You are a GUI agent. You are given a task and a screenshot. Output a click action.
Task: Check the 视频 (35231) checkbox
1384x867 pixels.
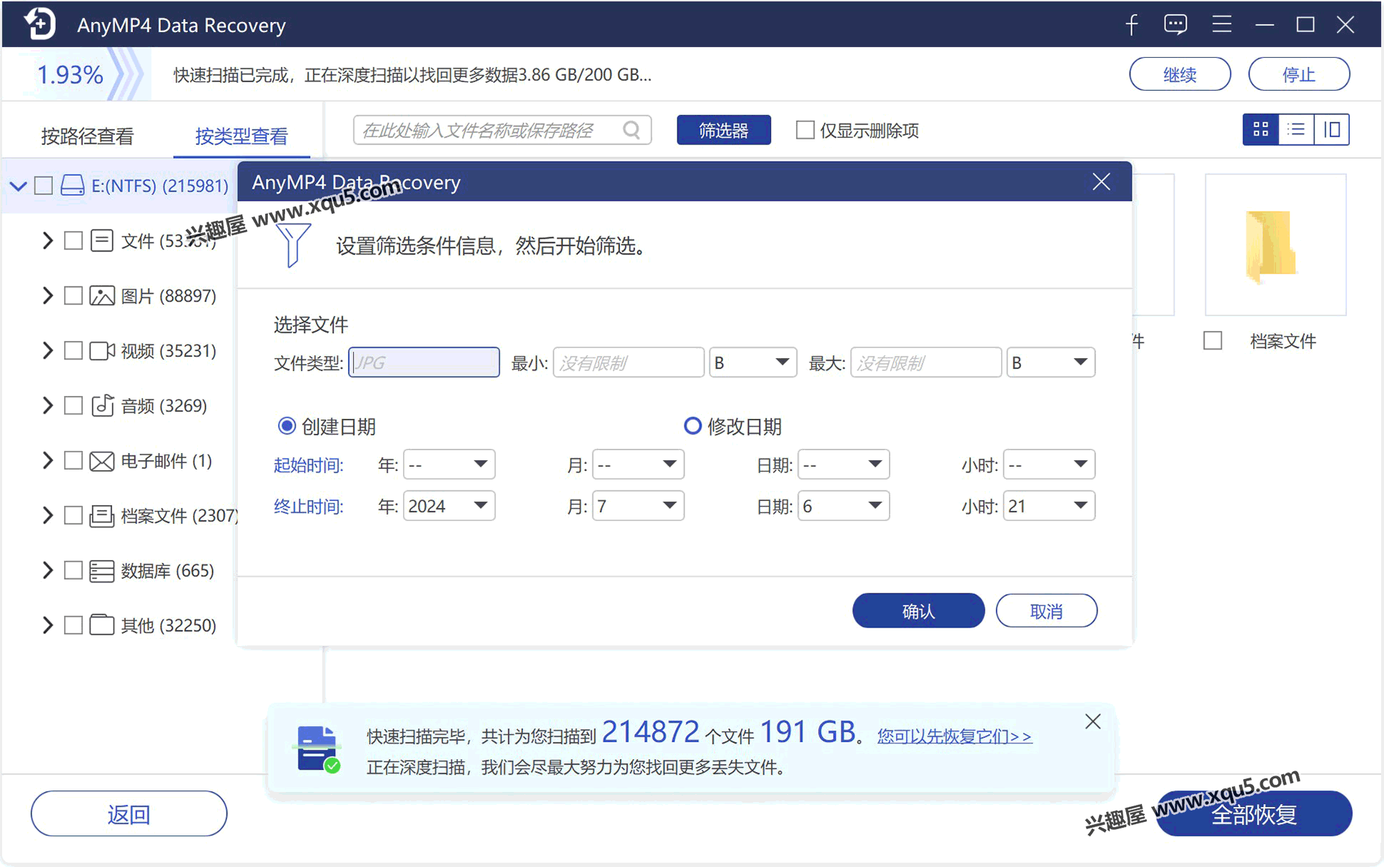pyautogui.click(x=73, y=350)
